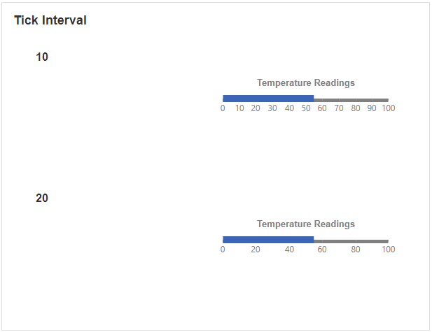Click tick label 70 on the top gauge
This screenshot has width=432, height=332.
[x=339, y=108]
